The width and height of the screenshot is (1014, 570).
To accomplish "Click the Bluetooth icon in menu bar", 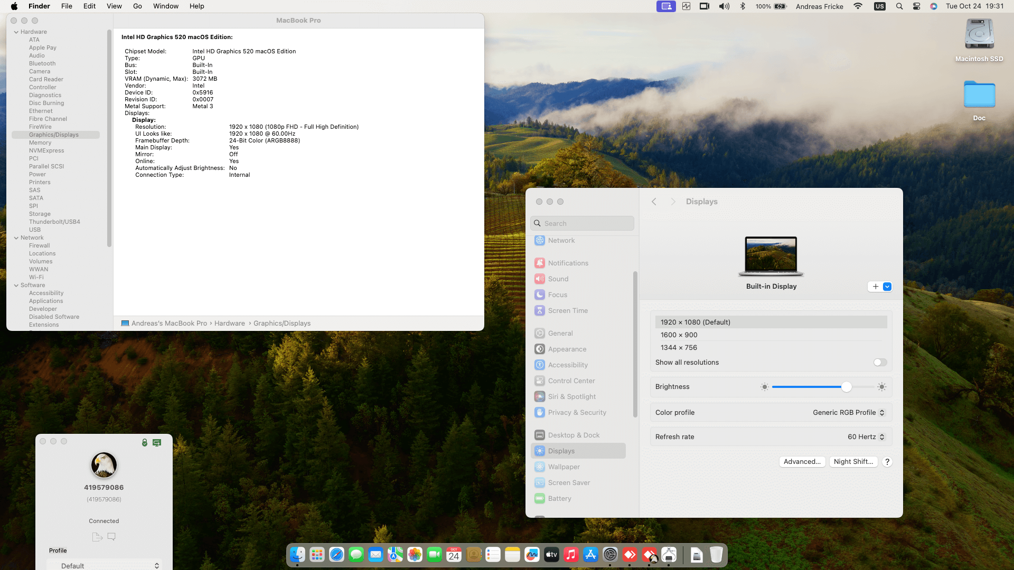I will click(743, 6).
